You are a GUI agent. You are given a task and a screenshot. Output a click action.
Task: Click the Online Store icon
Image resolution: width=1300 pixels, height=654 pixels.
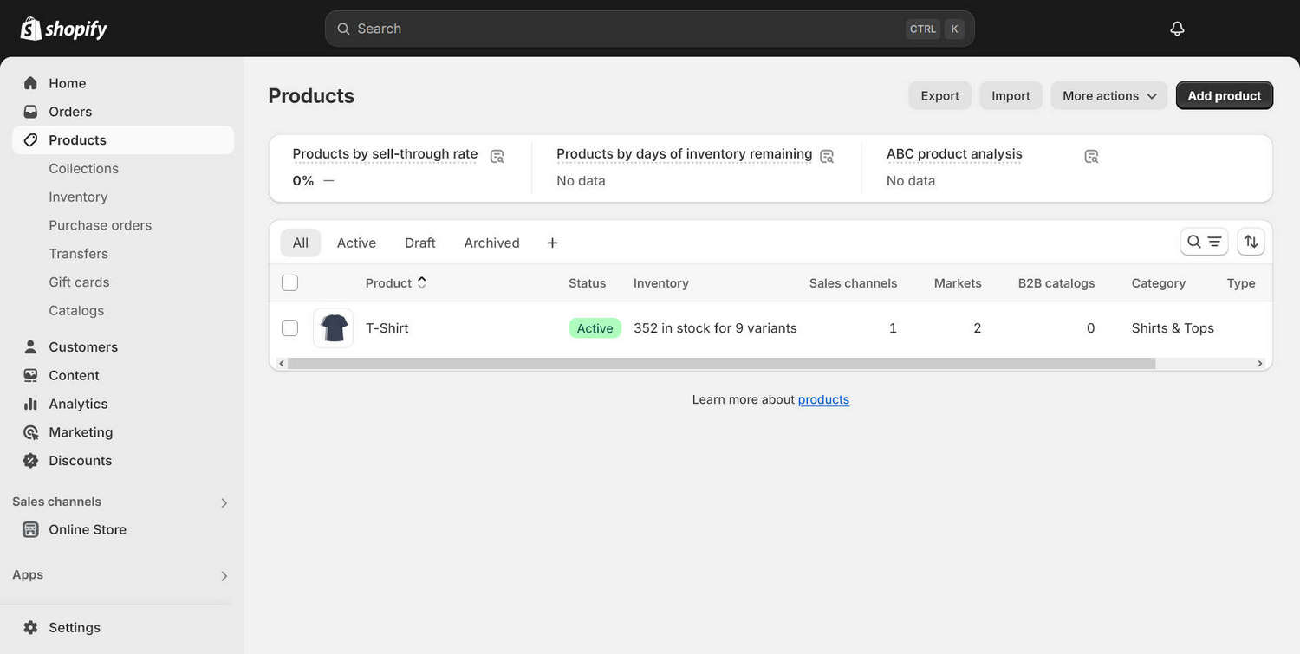coord(30,529)
